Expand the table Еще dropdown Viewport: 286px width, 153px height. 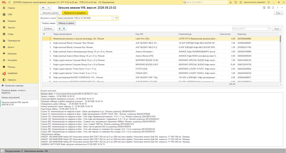(x=277, y=28)
